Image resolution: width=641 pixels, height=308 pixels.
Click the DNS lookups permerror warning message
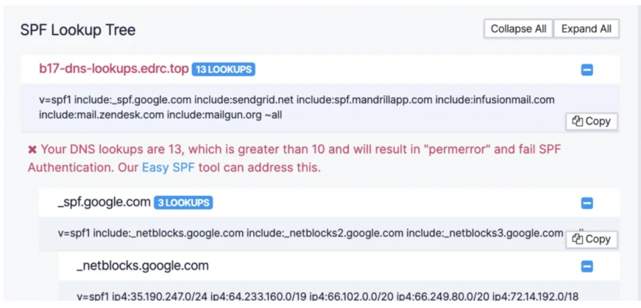(294, 158)
